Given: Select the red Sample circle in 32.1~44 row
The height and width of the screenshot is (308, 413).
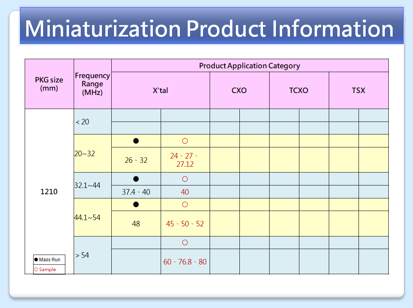Looking at the screenshot, I should click(x=185, y=179).
